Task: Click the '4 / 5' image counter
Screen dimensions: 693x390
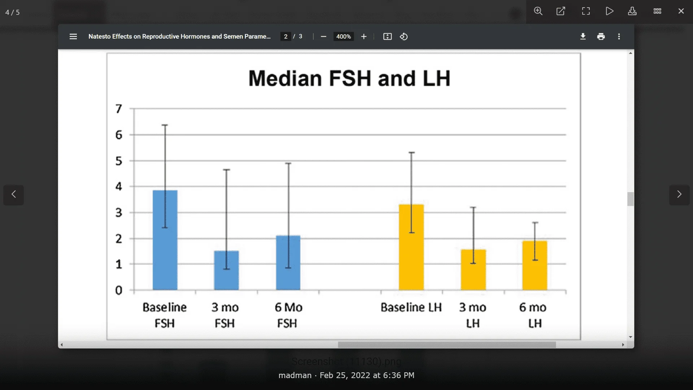Action: [13, 12]
